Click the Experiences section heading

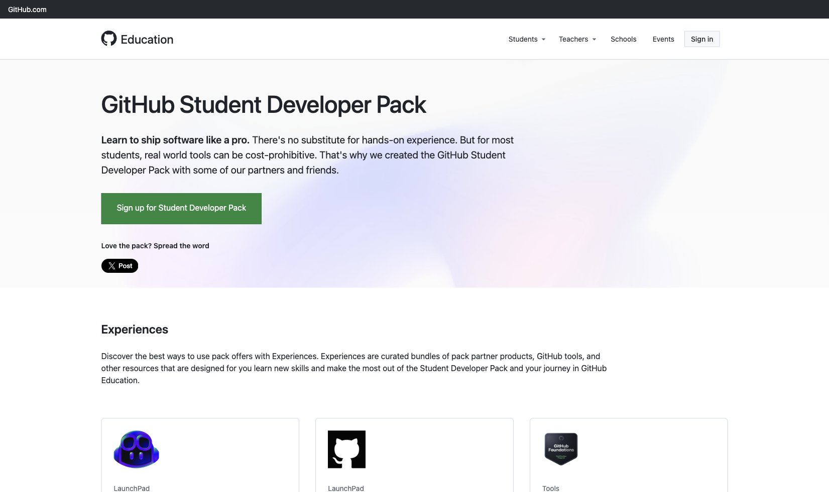click(x=135, y=330)
